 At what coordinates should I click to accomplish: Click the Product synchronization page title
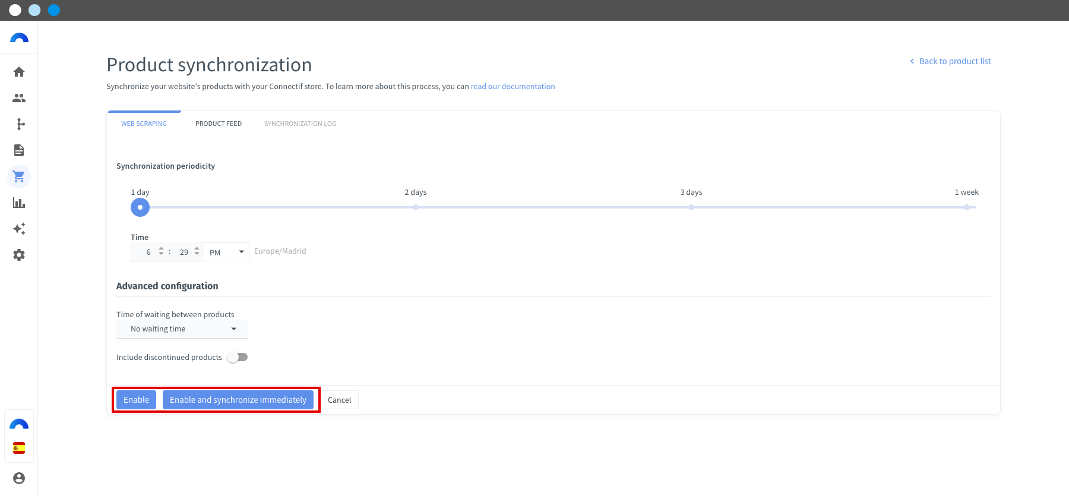209,64
